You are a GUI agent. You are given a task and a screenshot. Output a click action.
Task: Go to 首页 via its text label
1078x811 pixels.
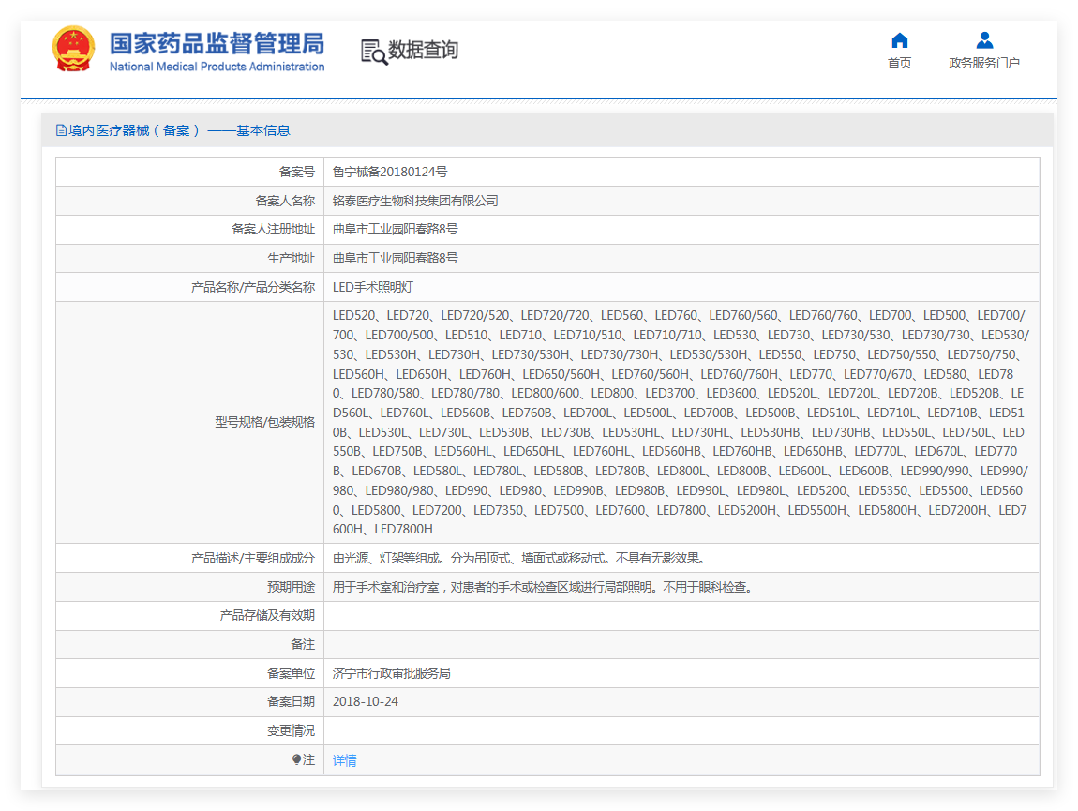coord(899,63)
